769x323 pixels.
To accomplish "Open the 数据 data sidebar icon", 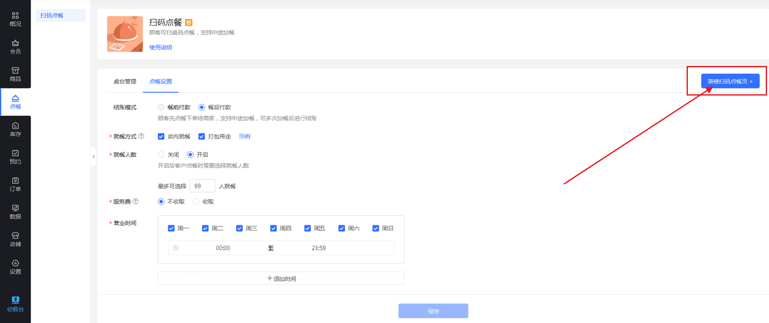I will [x=15, y=212].
